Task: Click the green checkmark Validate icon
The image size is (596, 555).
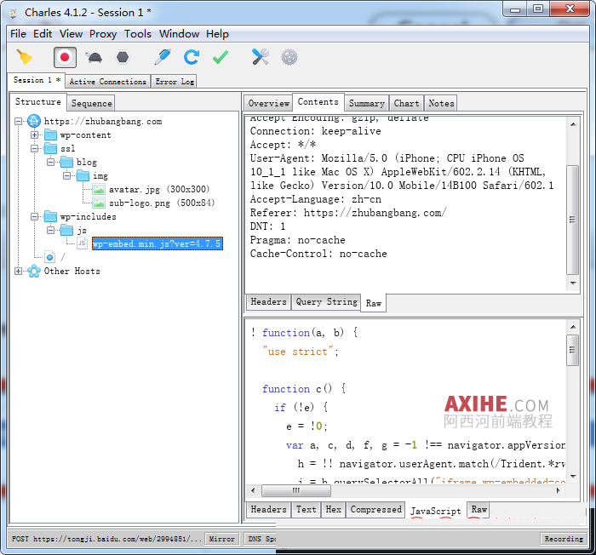Action: click(x=221, y=57)
